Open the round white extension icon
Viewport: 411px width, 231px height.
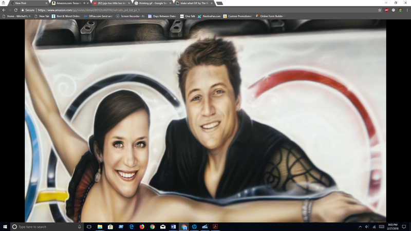pos(394,10)
